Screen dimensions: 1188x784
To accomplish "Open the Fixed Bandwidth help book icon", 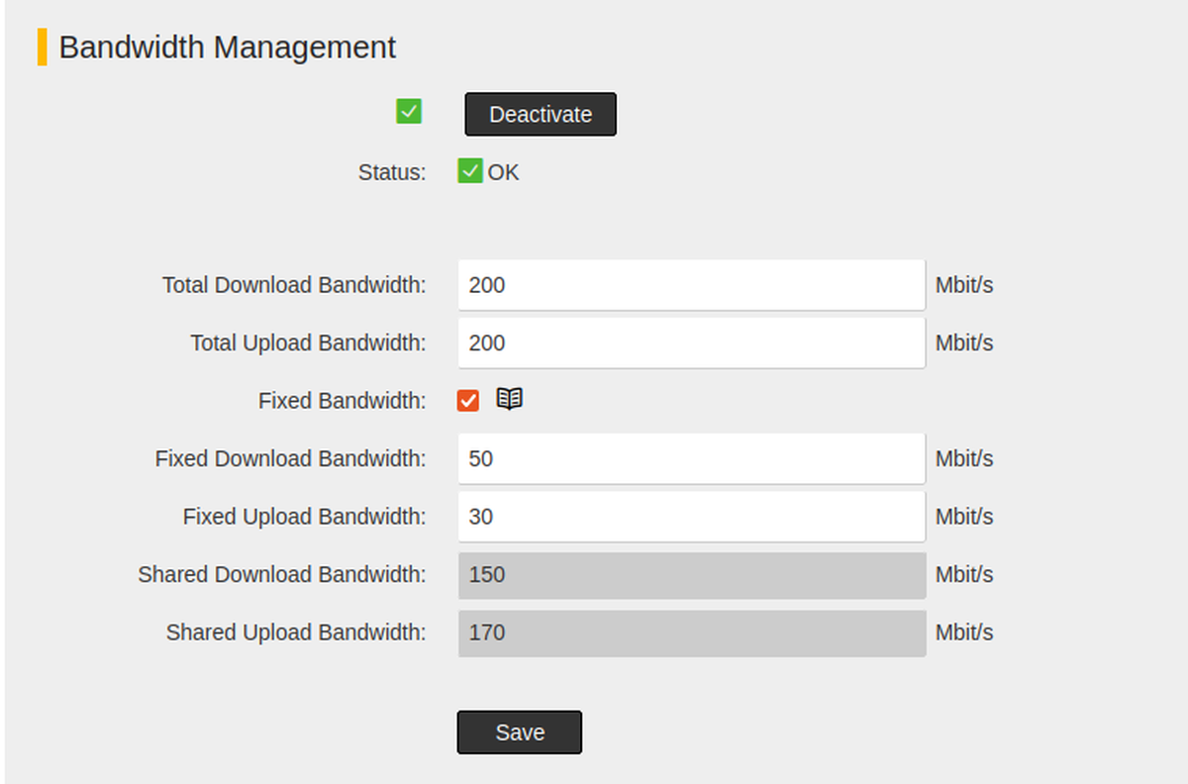I will tap(509, 399).
